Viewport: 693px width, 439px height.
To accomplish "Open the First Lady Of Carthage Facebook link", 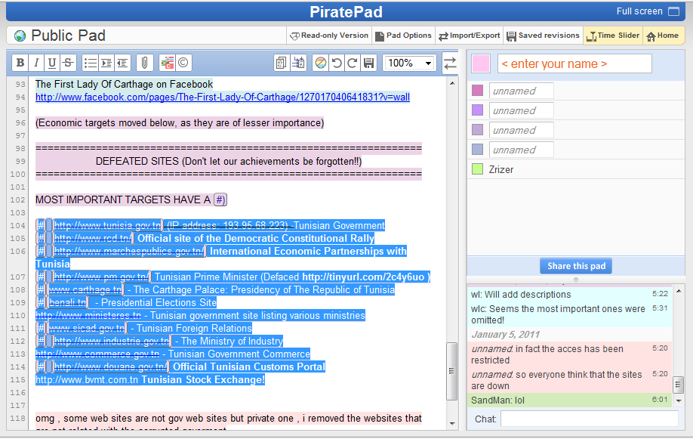I will pyautogui.click(x=223, y=97).
